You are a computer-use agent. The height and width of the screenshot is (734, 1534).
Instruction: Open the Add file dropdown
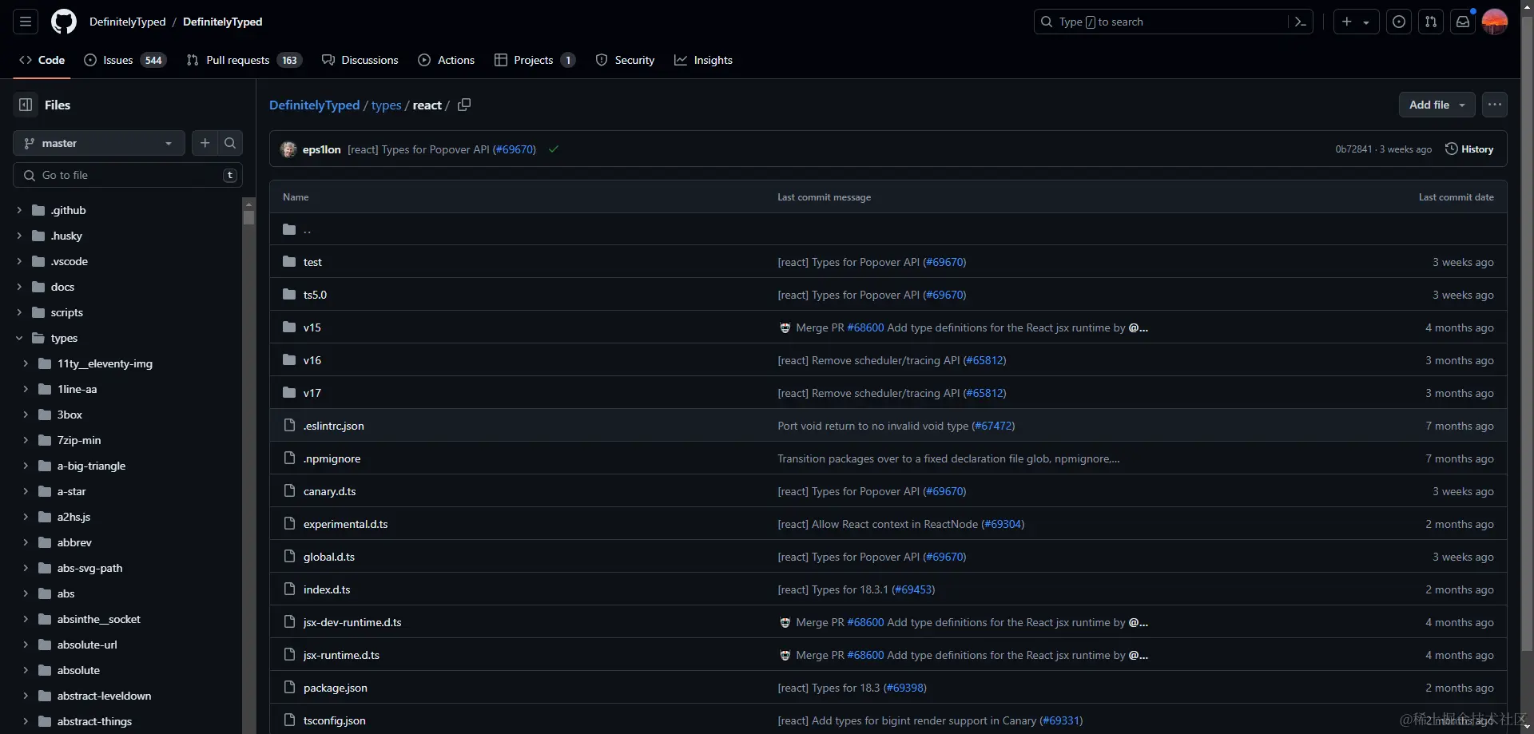(x=1437, y=105)
